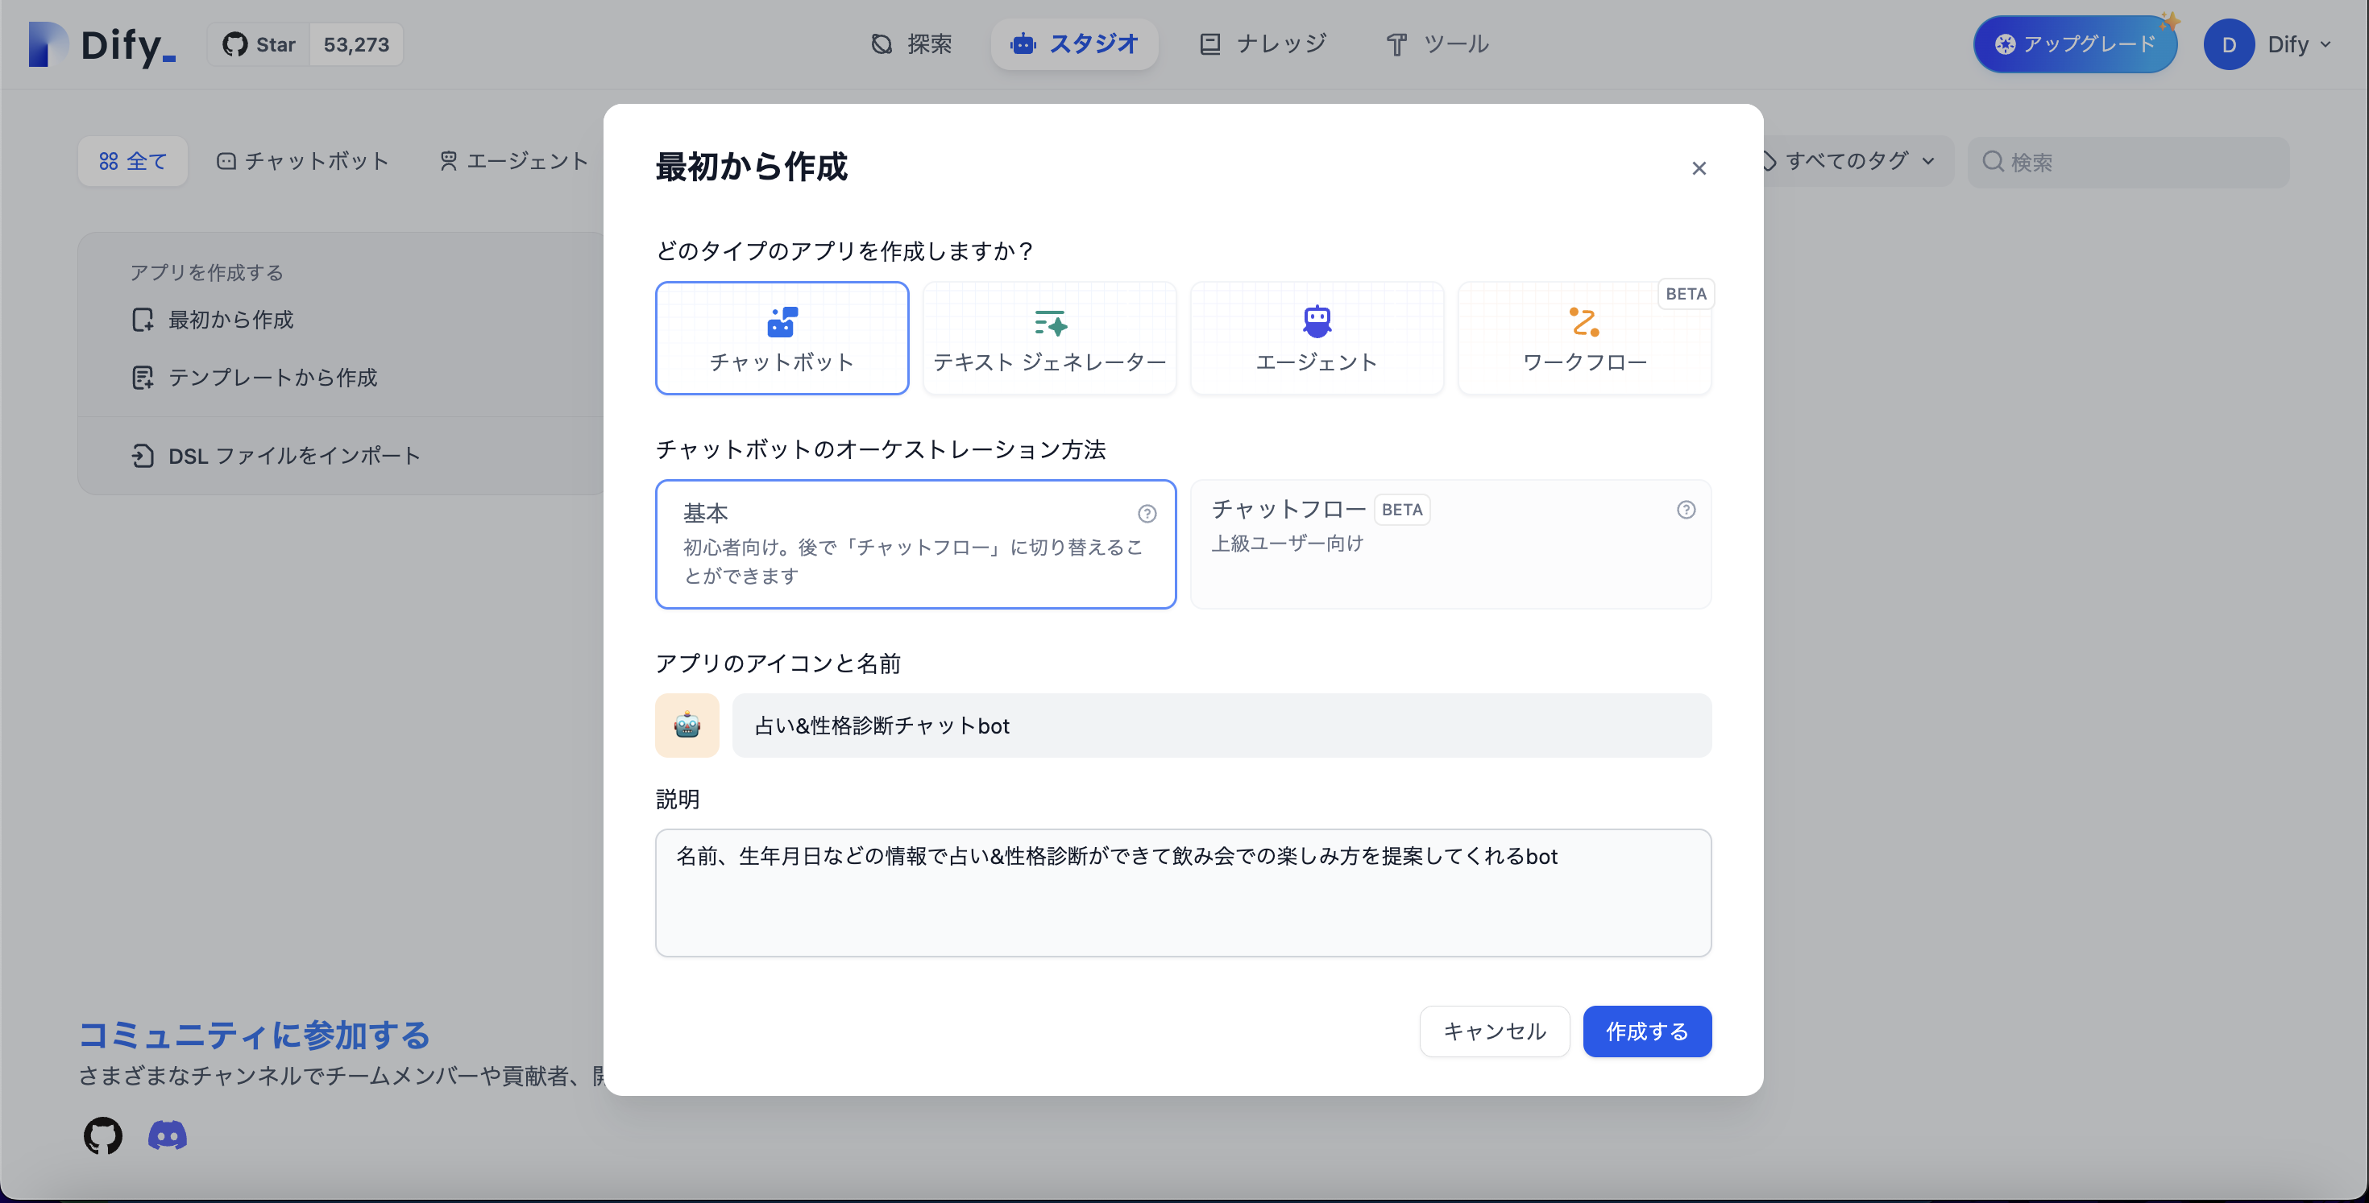Click the 作成する button

click(x=1646, y=1031)
